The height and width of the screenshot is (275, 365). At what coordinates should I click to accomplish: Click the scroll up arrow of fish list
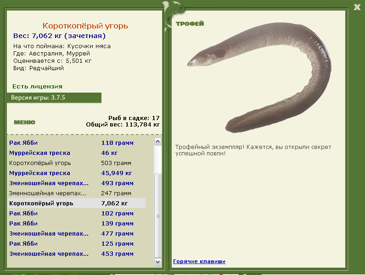tap(158, 141)
